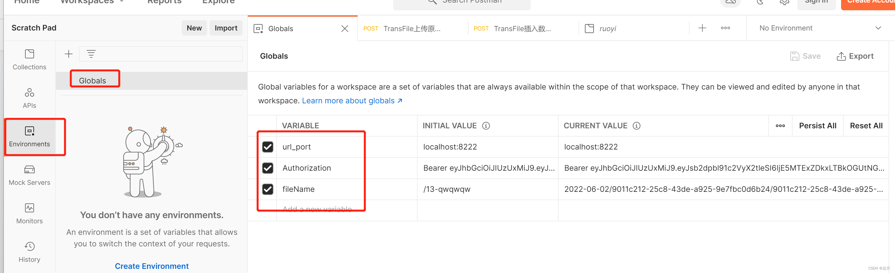Click the url_port variable name cell

[x=346, y=147]
